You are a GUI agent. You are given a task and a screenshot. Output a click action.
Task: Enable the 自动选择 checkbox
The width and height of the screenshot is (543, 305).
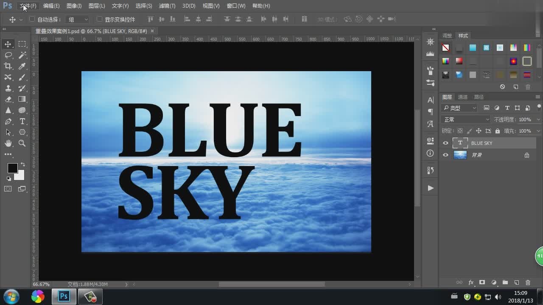32,19
